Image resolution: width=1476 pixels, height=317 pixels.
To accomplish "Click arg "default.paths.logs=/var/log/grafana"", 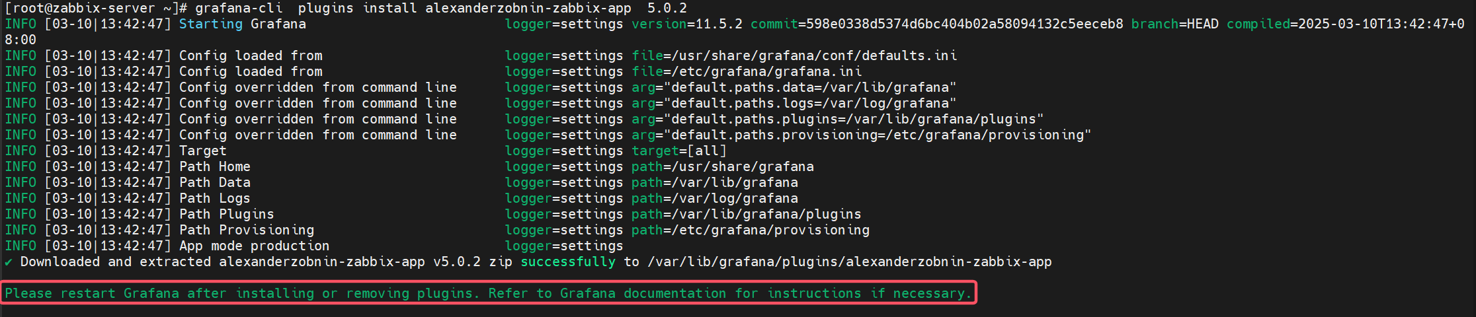I will [794, 104].
